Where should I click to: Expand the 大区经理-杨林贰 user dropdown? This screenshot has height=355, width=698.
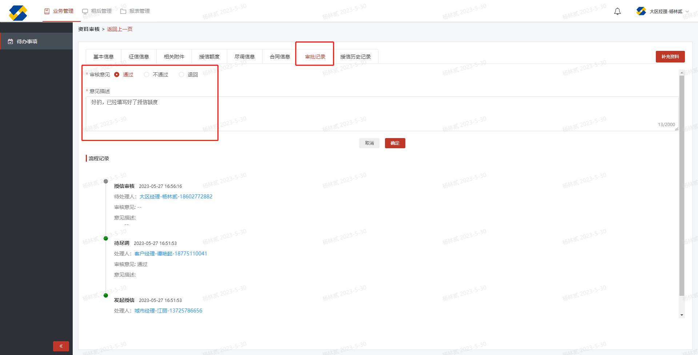tap(687, 12)
